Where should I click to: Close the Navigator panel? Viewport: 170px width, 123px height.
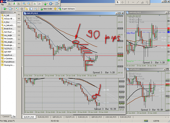tap(15, 12)
